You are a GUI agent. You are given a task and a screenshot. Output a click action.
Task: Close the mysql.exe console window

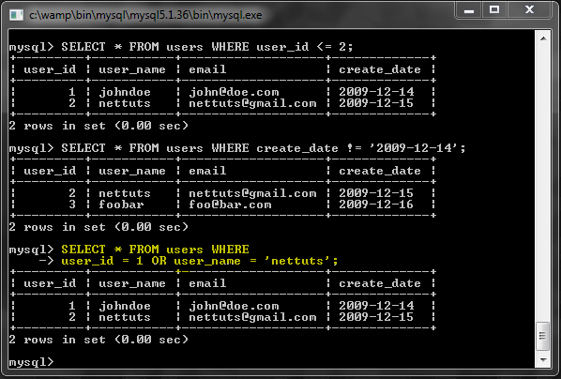click(529, 9)
